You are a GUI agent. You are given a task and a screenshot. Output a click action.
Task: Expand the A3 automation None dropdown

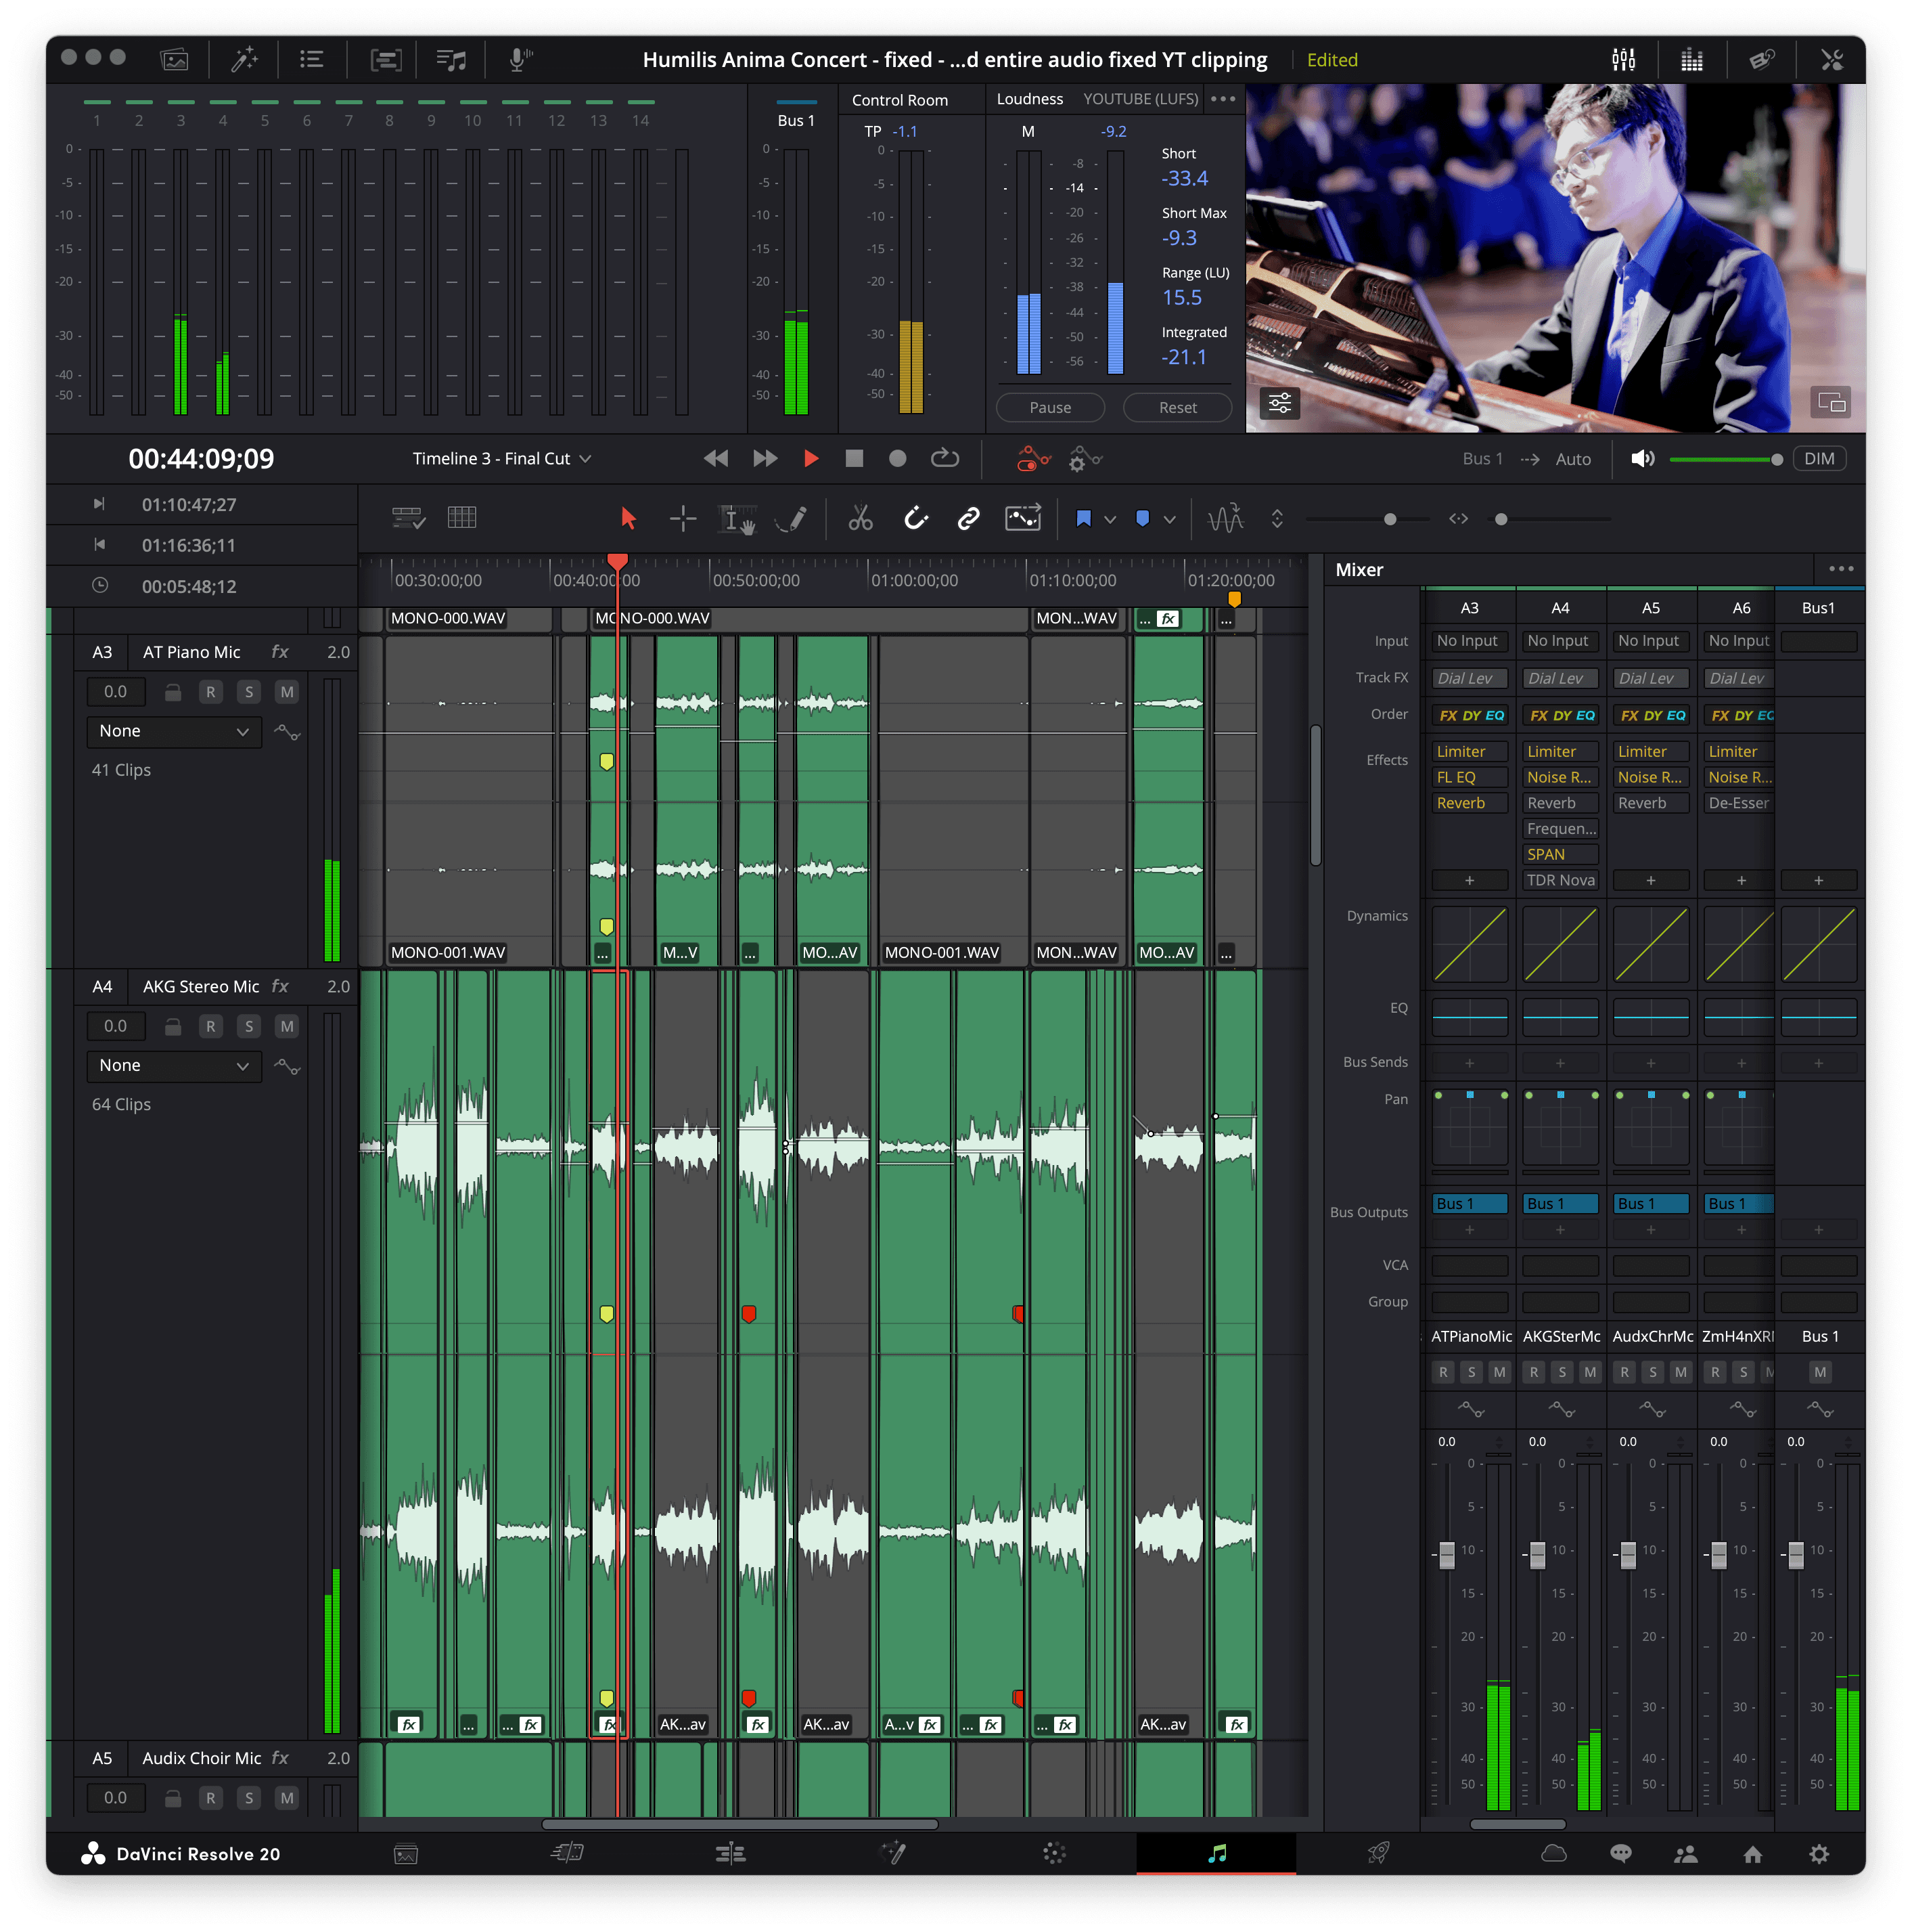click(173, 731)
